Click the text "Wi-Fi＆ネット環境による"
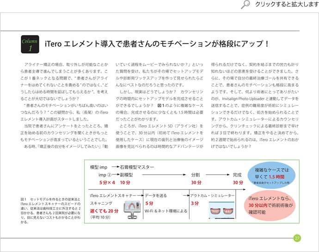 point(166,211)
